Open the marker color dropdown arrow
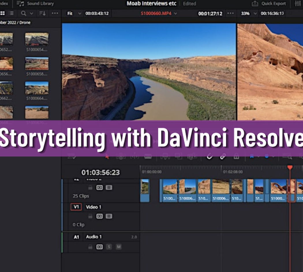This screenshot has width=303, height=272. coord(274,156)
